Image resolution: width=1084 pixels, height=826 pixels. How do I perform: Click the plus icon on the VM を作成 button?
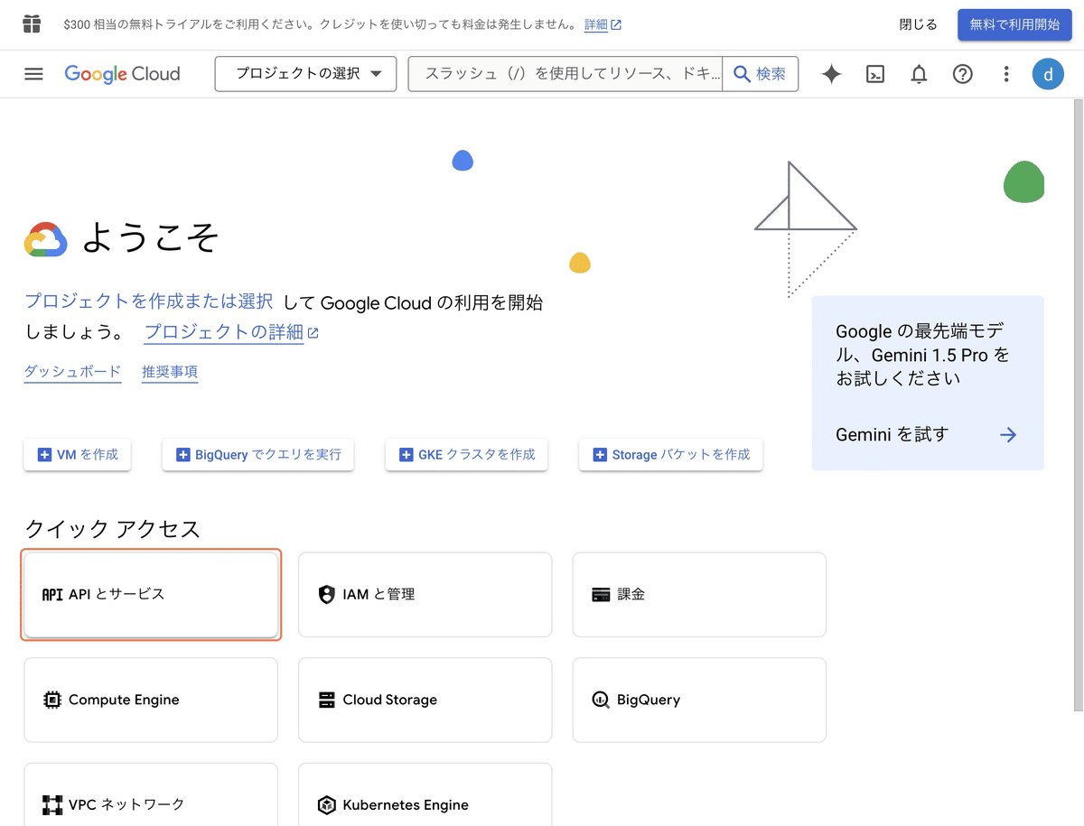point(44,455)
